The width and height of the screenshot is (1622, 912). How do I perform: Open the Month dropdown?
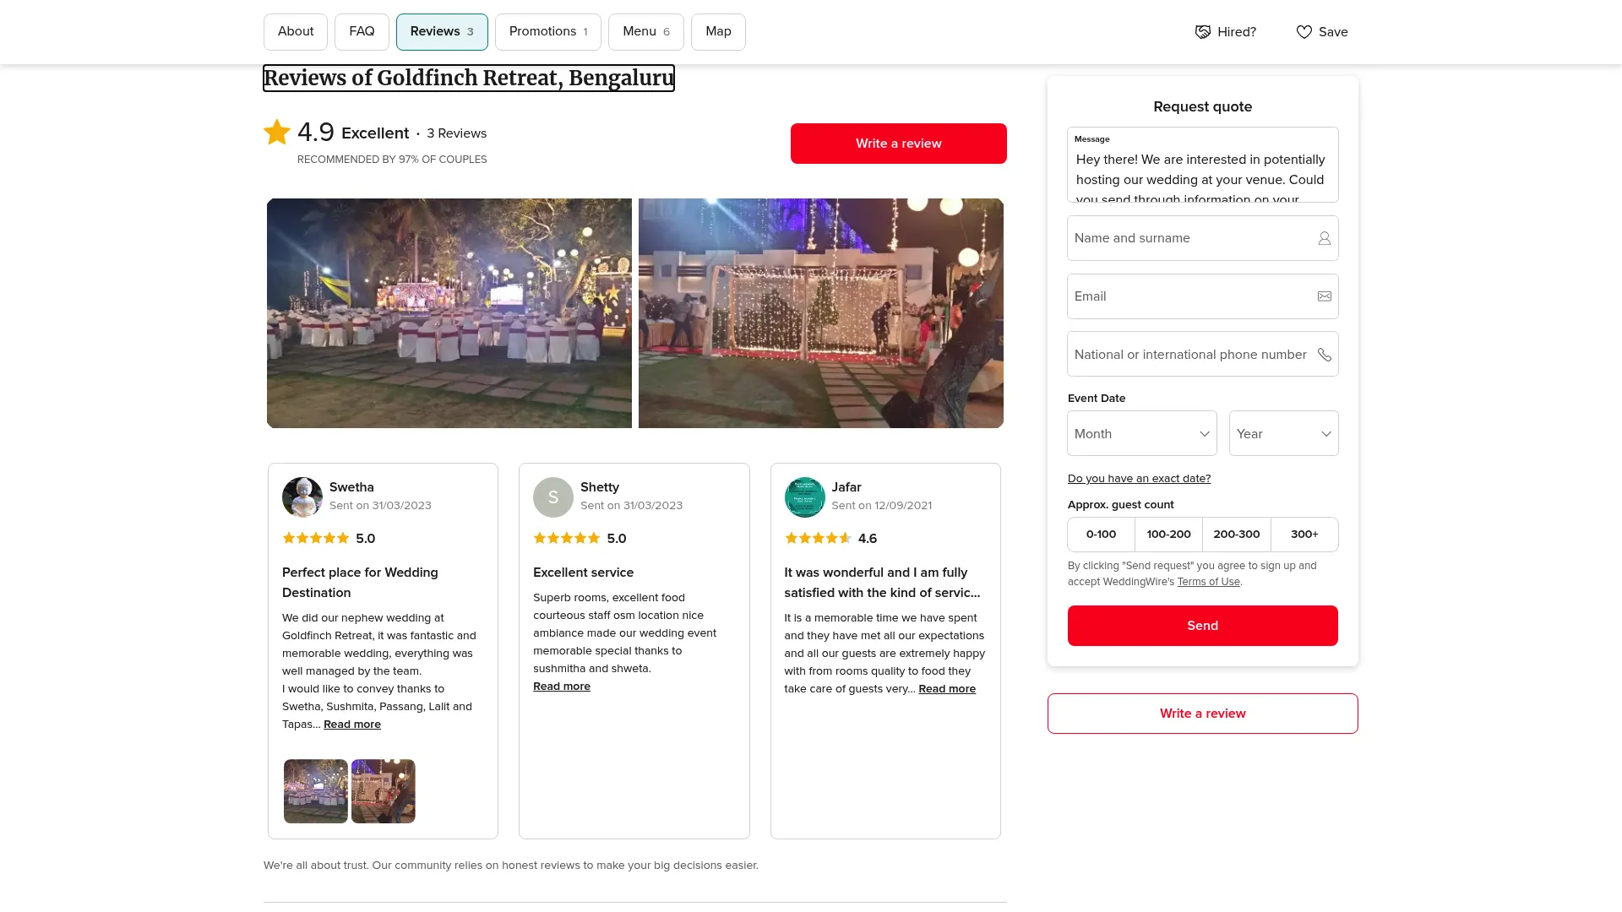pos(1141,433)
